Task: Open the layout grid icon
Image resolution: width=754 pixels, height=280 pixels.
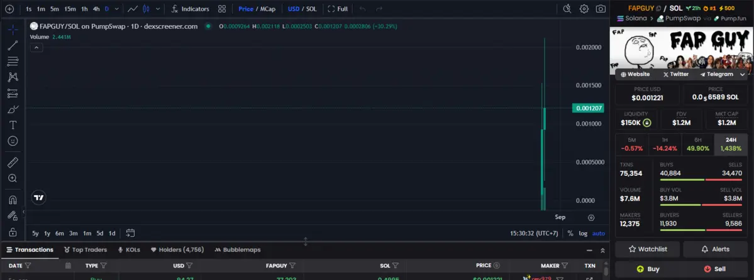Action: pyautogui.click(x=222, y=9)
